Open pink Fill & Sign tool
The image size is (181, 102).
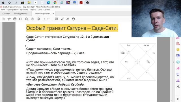tap(178, 68)
